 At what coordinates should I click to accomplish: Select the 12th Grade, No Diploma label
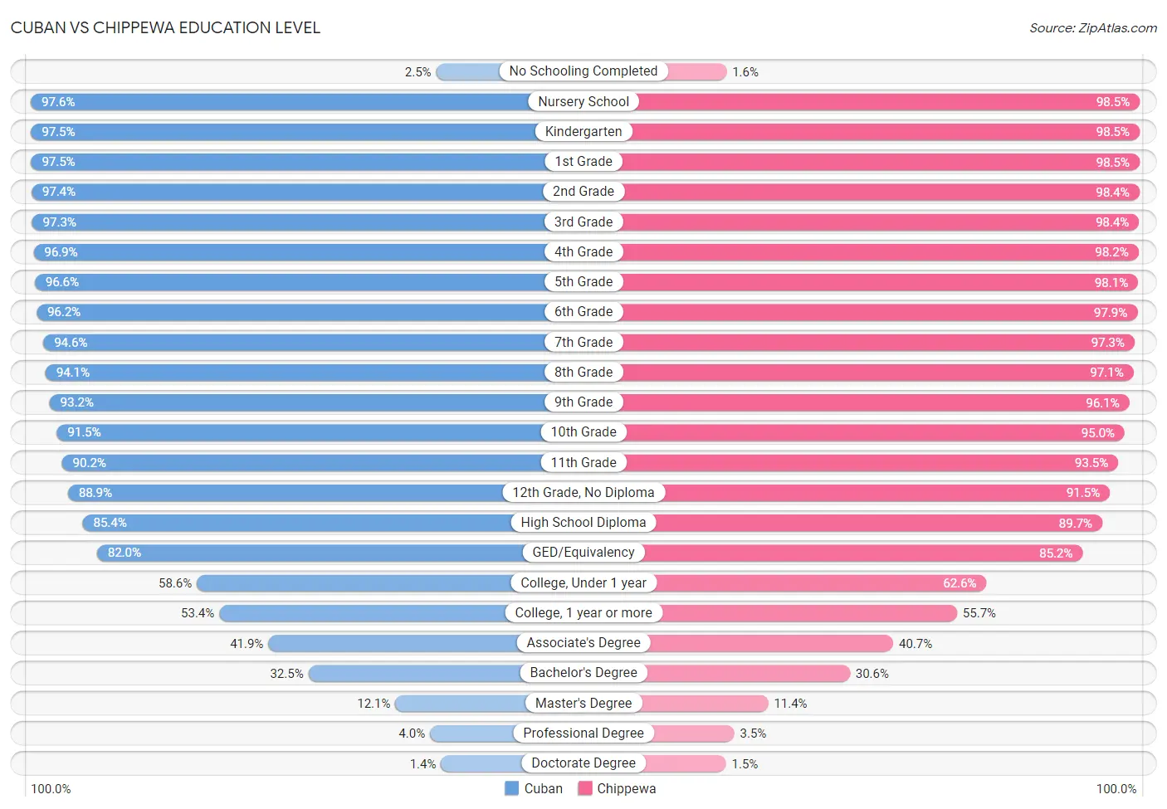(583, 492)
